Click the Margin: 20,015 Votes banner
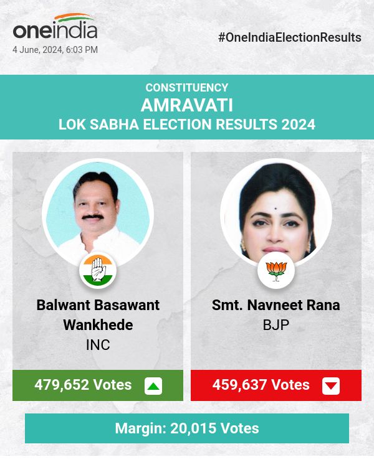374x467 pixels. pyautogui.click(x=187, y=428)
